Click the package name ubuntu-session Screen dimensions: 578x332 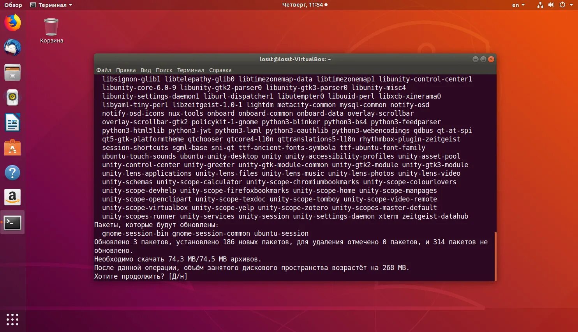pos(281,233)
